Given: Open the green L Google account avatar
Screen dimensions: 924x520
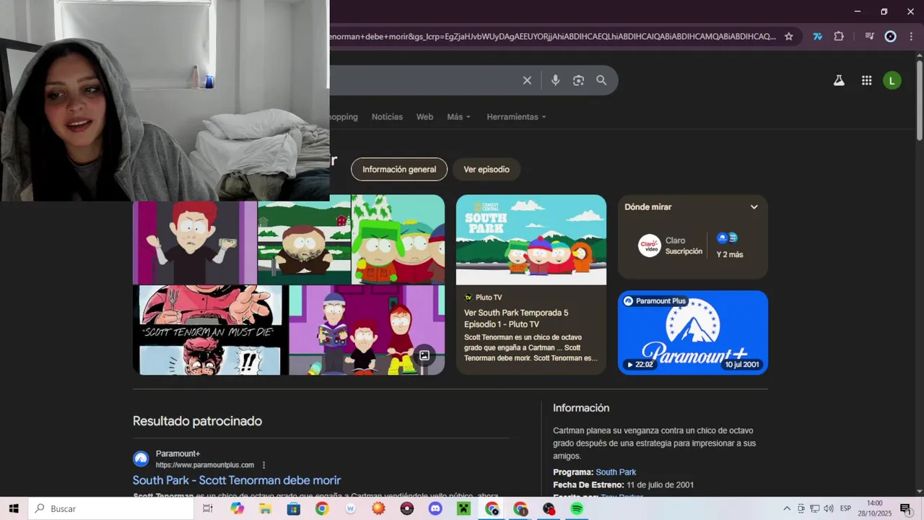Looking at the screenshot, I should point(892,81).
